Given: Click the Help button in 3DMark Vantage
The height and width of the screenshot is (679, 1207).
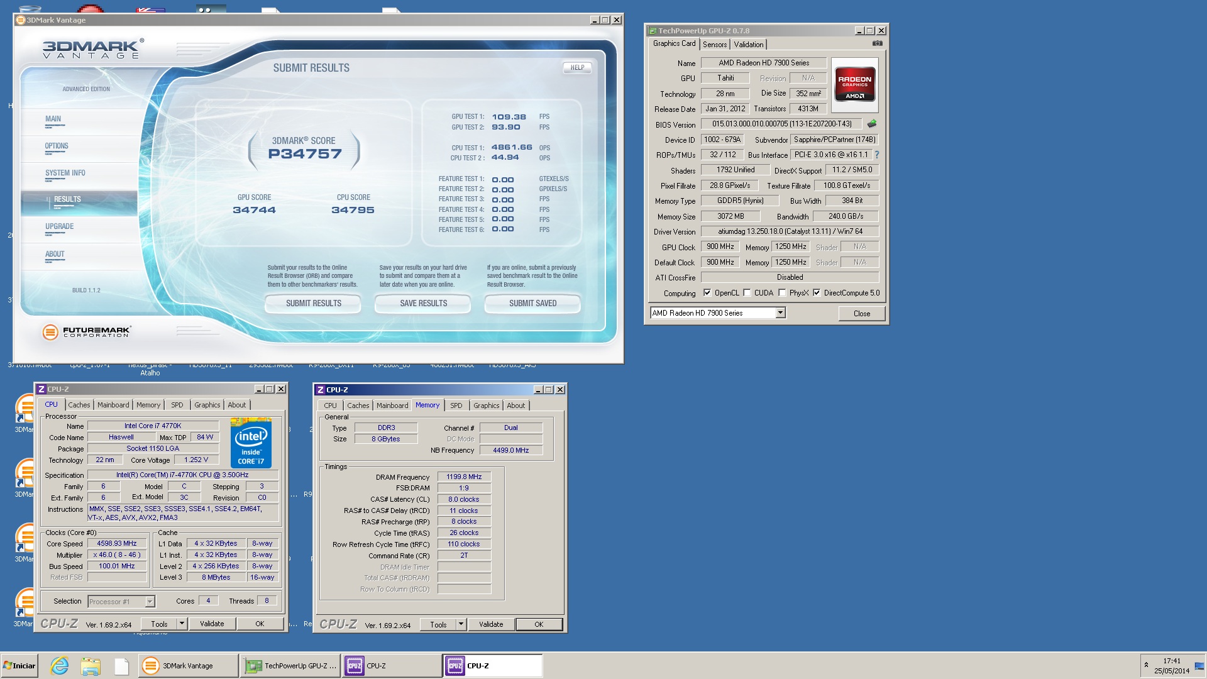Looking at the screenshot, I should click(577, 68).
